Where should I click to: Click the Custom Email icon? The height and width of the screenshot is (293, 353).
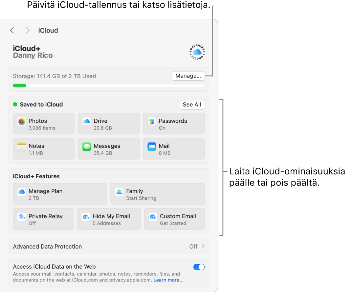(x=153, y=217)
